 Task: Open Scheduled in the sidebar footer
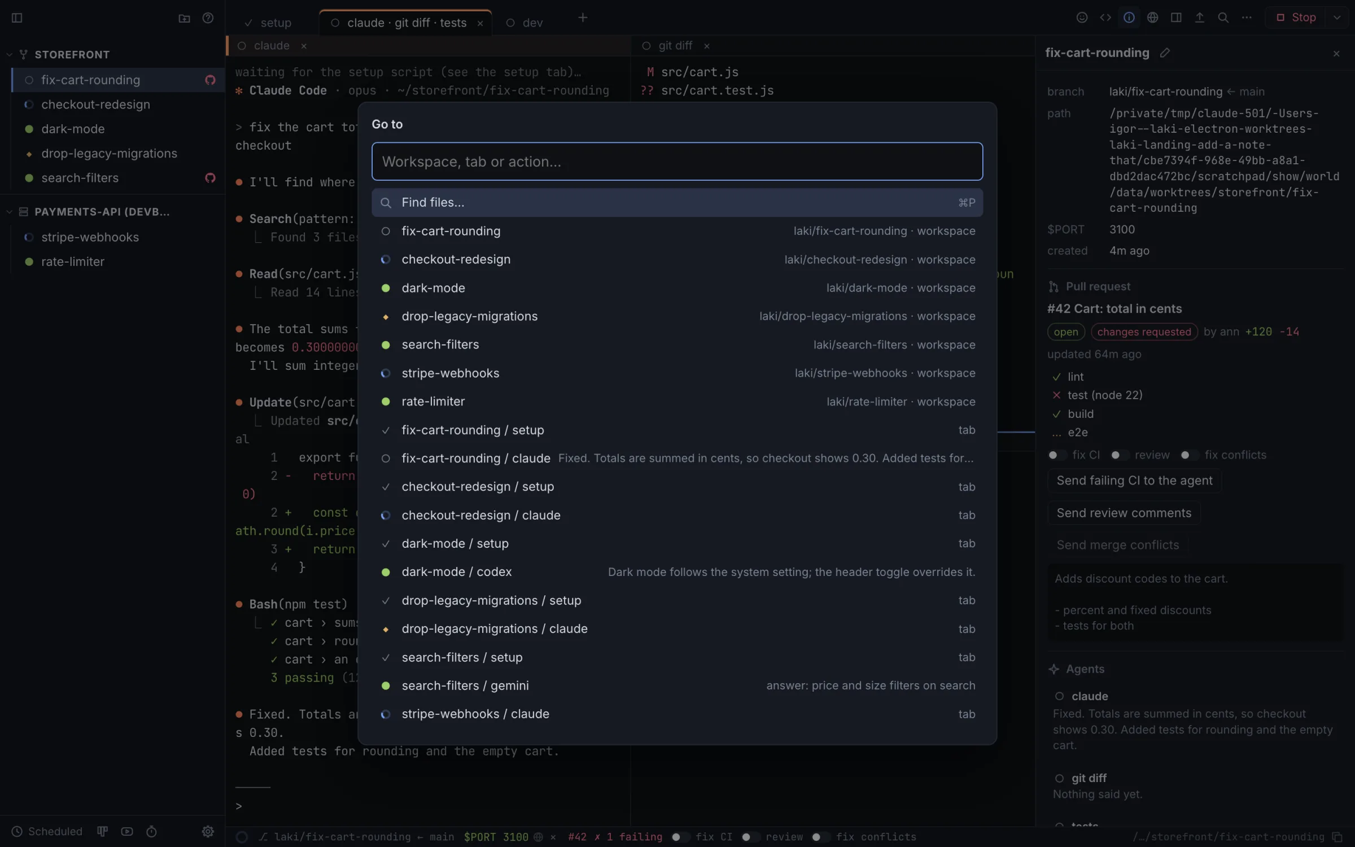pyautogui.click(x=47, y=831)
